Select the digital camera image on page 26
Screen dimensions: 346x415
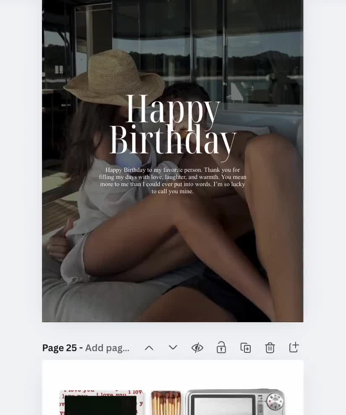pos(235,403)
